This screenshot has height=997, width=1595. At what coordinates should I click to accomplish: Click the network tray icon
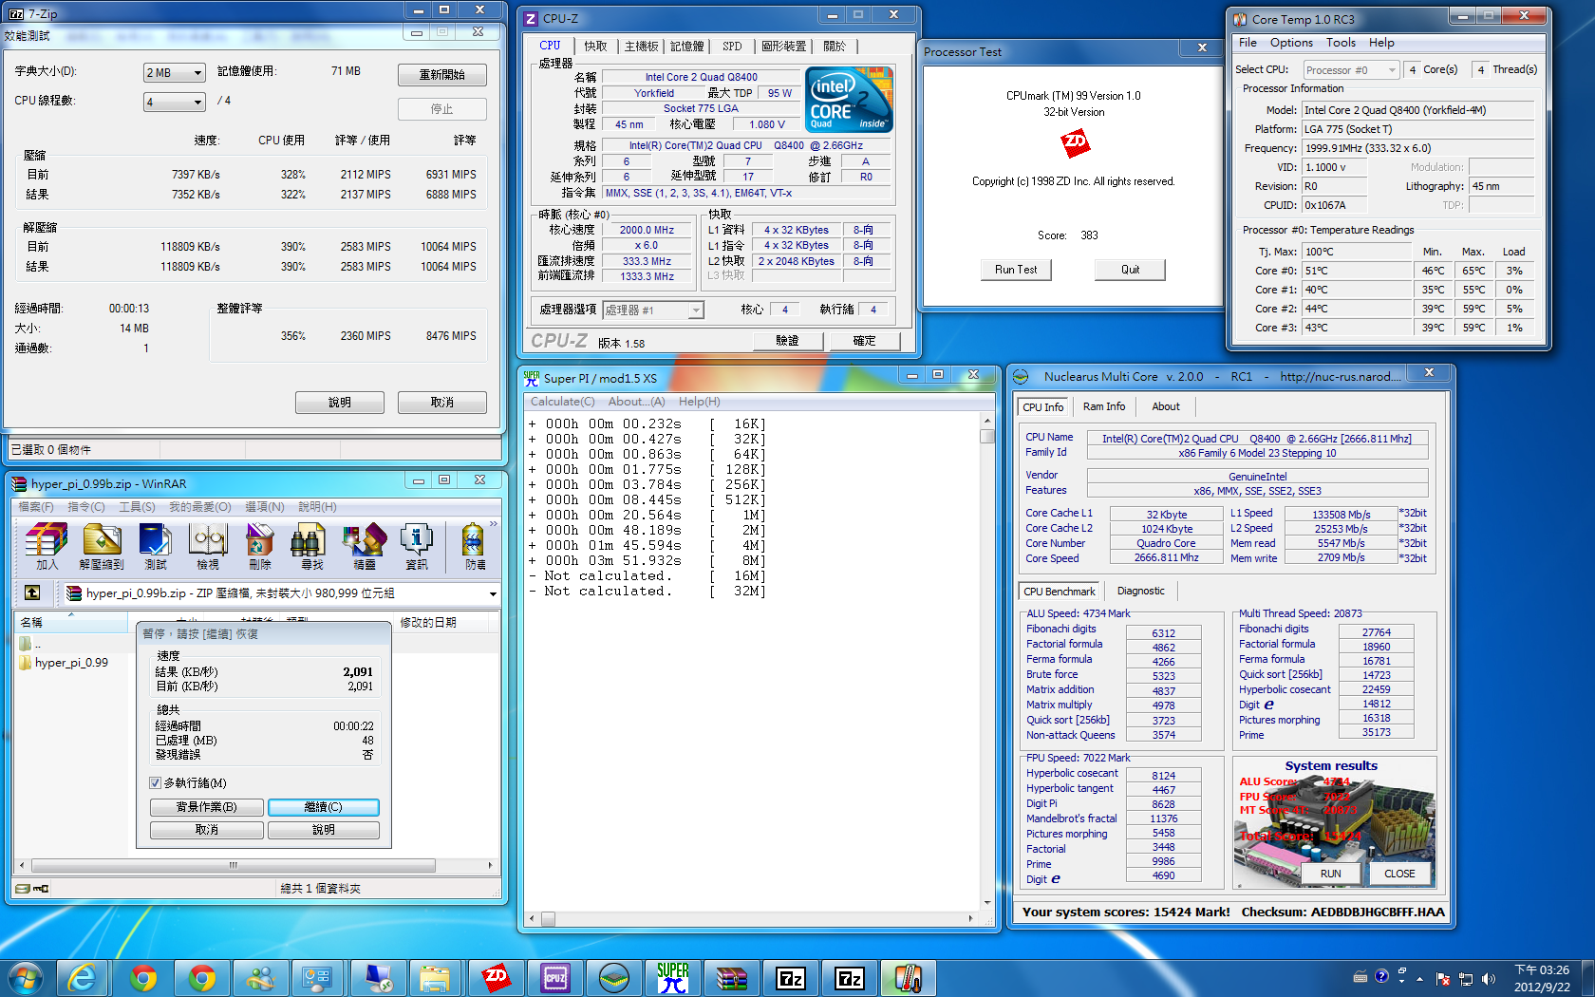(1466, 978)
